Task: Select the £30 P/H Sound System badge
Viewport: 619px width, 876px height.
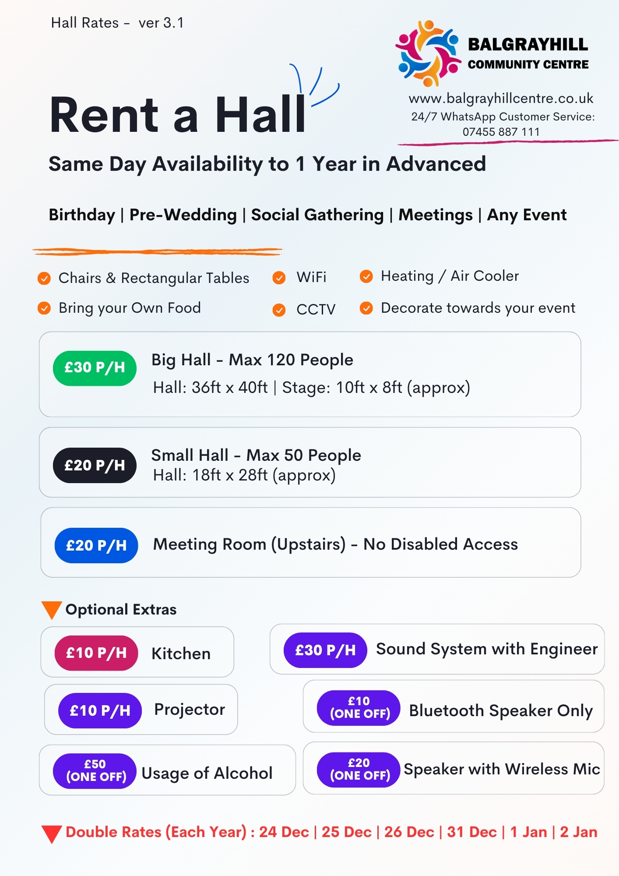Action: (325, 650)
